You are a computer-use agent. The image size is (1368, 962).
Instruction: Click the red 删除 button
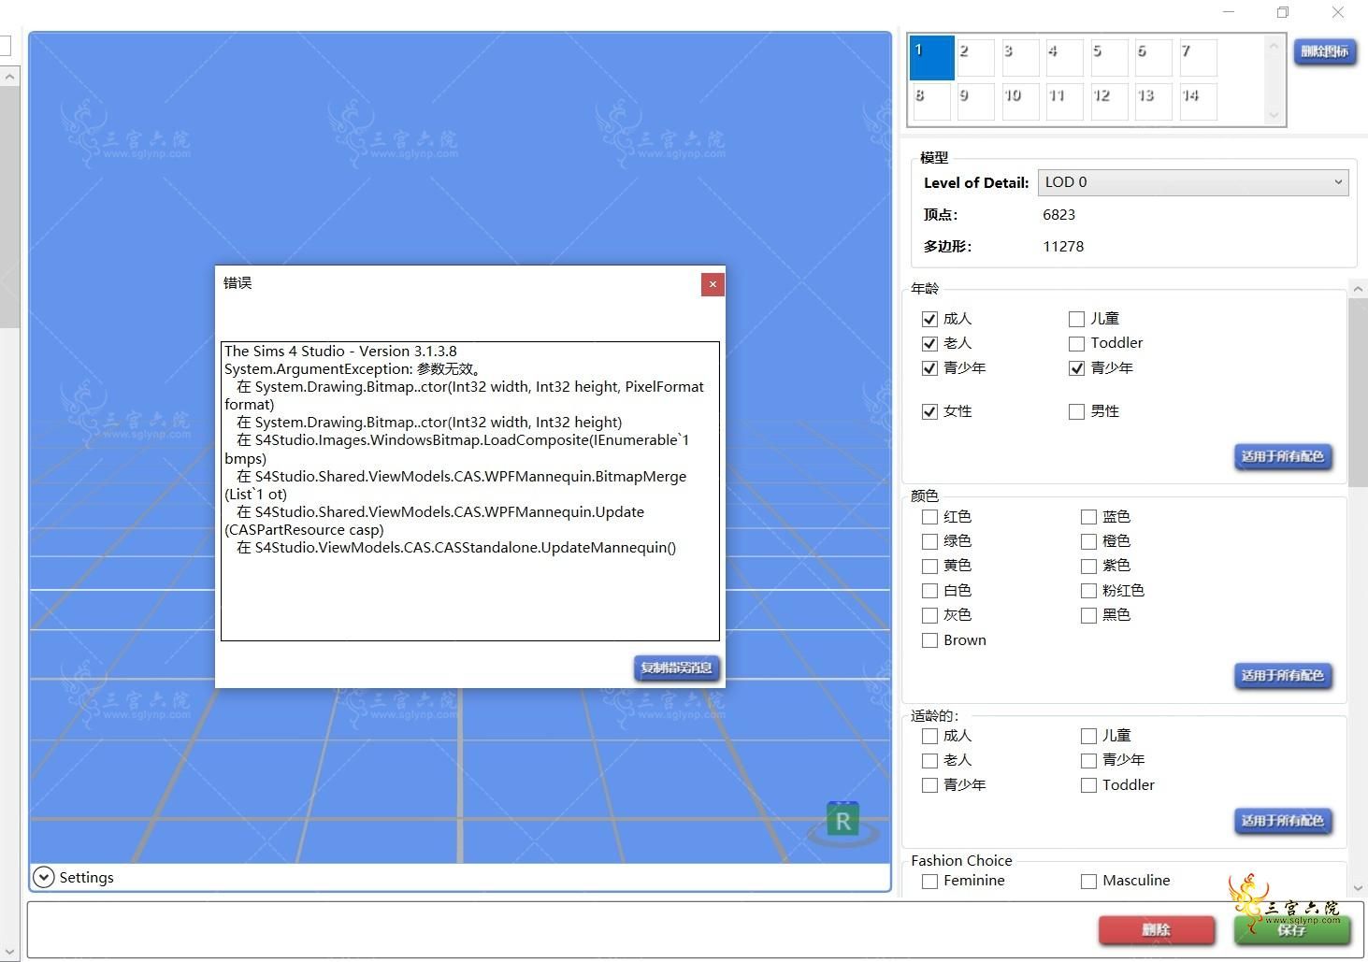click(x=1157, y=930)
